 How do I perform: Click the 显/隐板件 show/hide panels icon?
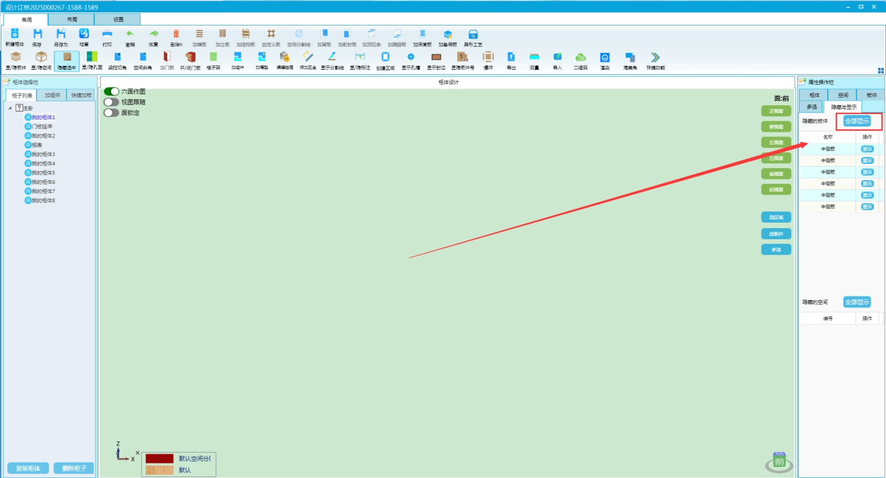[16, 58]
